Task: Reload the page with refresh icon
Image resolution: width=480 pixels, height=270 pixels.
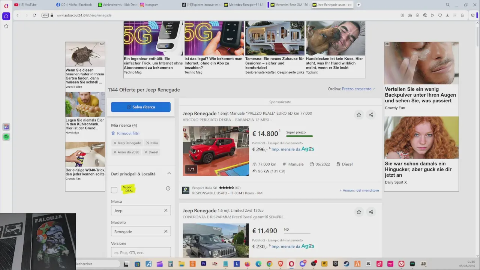Action: pos(34,15)
